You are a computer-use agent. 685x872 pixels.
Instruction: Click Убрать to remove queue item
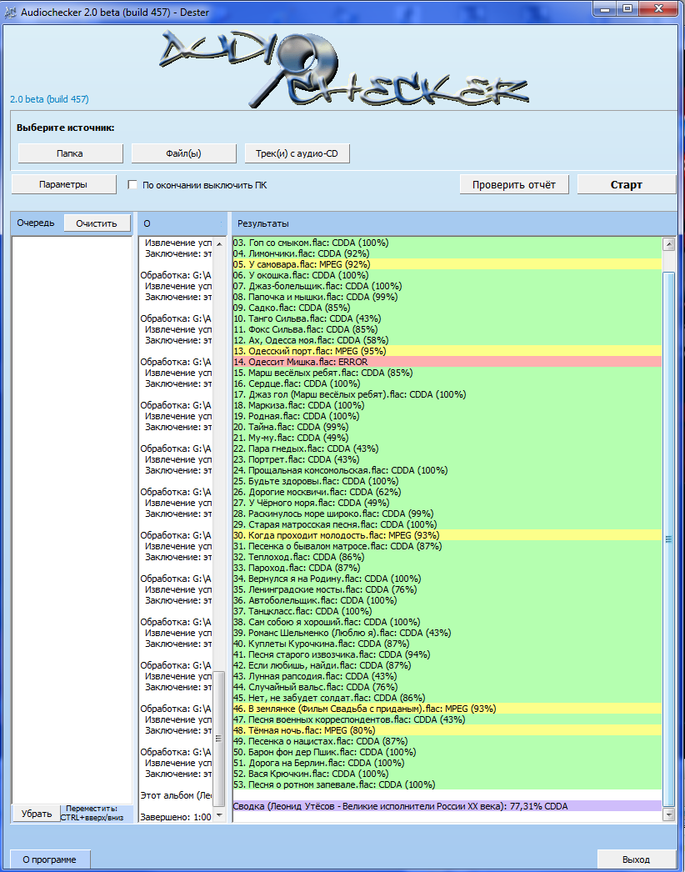(37, 814)
